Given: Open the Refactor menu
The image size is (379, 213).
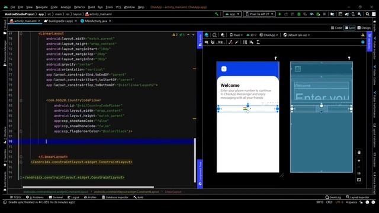Looking at the screenshot, I should pos(79,7).
